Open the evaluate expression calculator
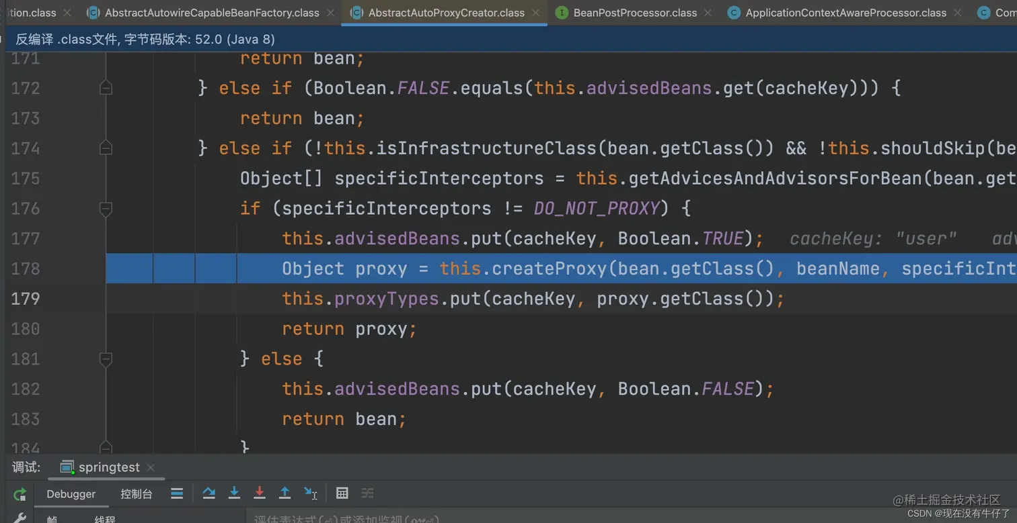Viewport: 1017px width, 523px height. (342, 493)
